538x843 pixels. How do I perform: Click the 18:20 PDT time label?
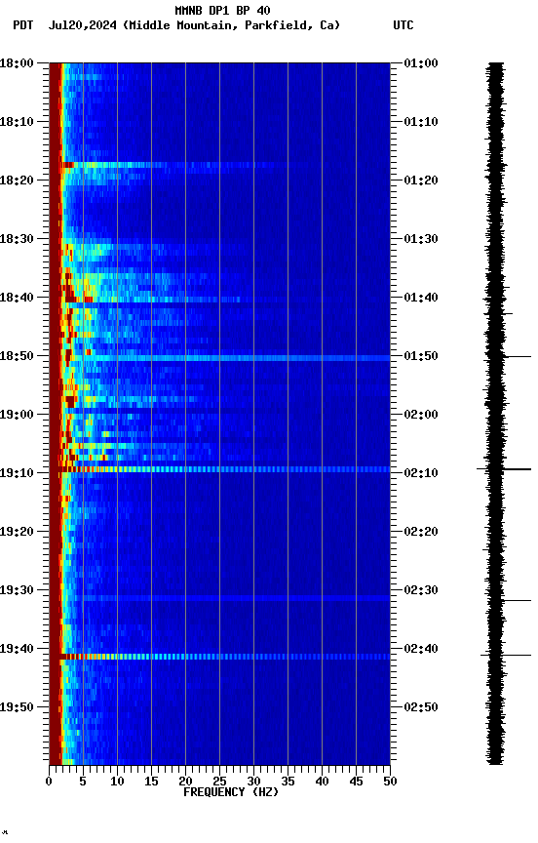click(17, 181)
